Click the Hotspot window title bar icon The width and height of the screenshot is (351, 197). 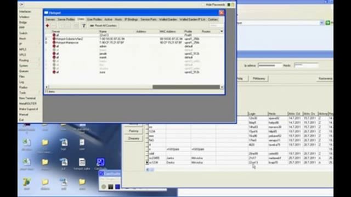pyautogui.click(x=46, y=13)
